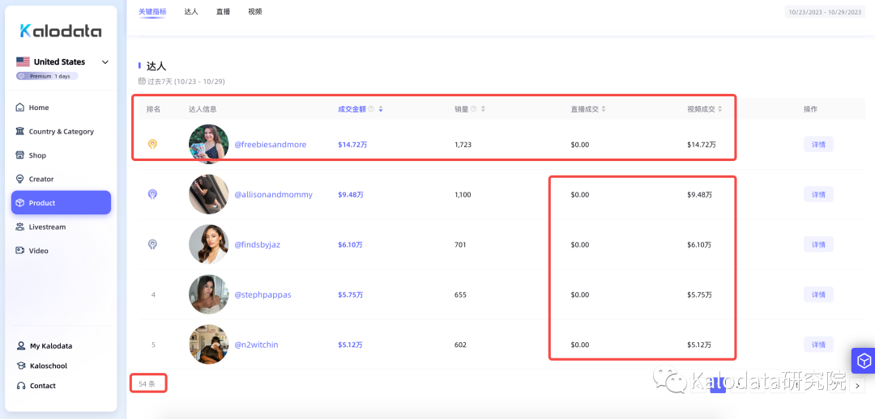The width and height of the screenshot is (875, 419).
Task: Click the 操作 column header
Action: (810, 109)
